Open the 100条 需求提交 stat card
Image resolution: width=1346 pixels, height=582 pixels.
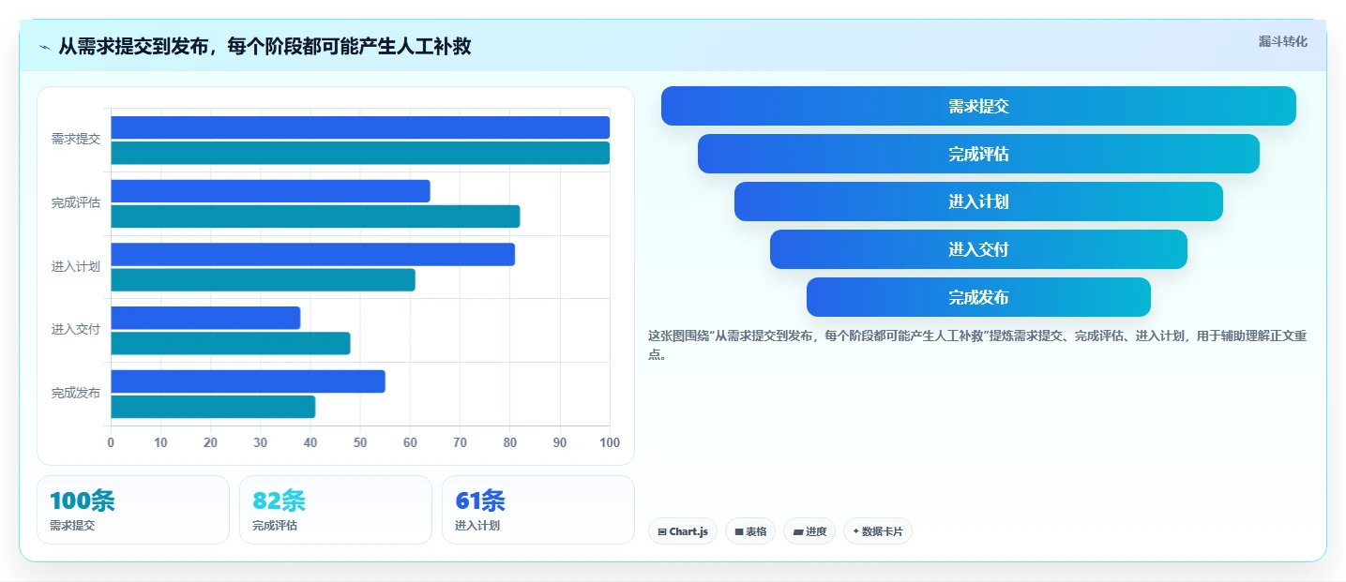(x=133, y=510)
